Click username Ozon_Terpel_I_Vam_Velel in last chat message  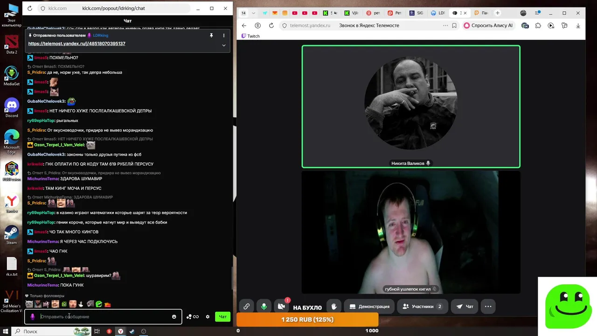(x=59, y=275)
